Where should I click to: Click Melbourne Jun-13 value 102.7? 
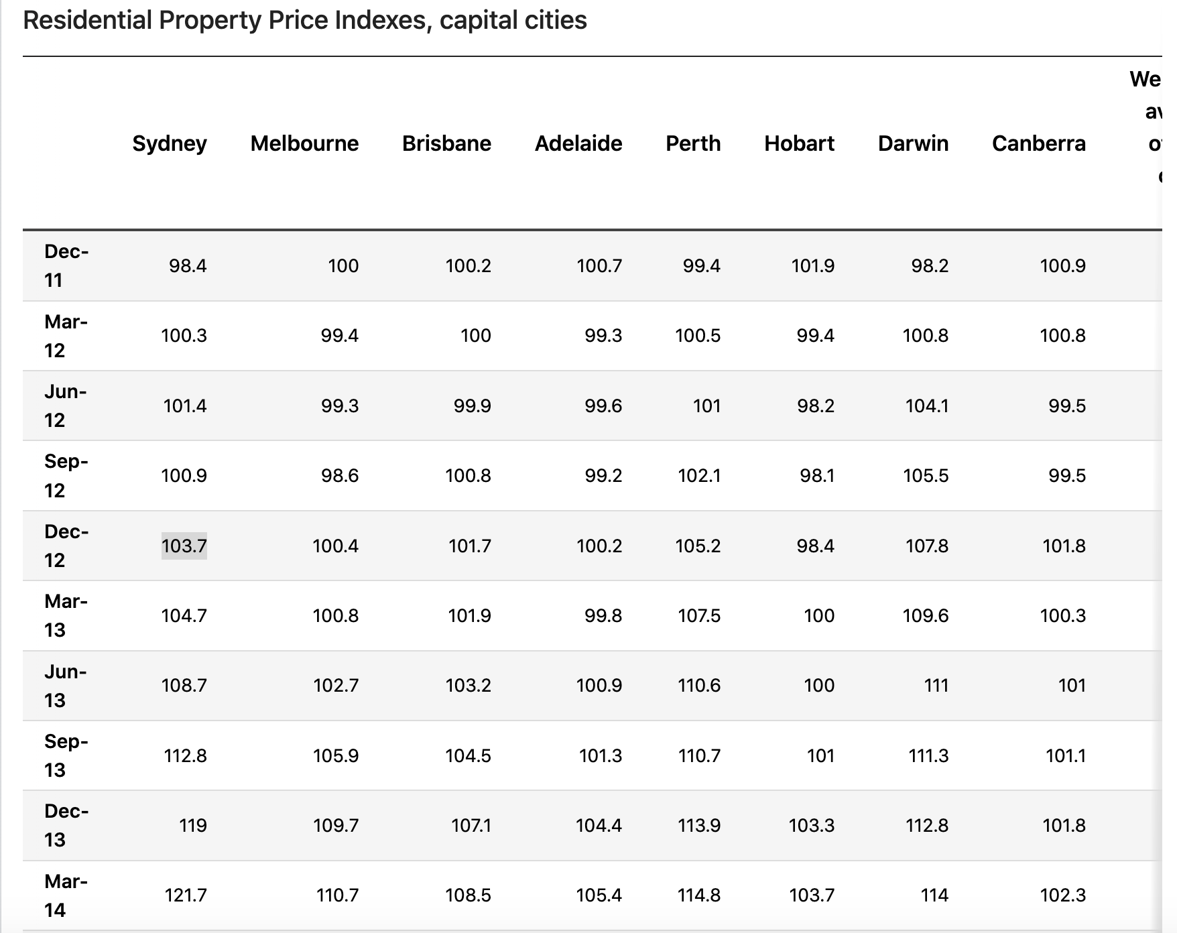point(336,685)
